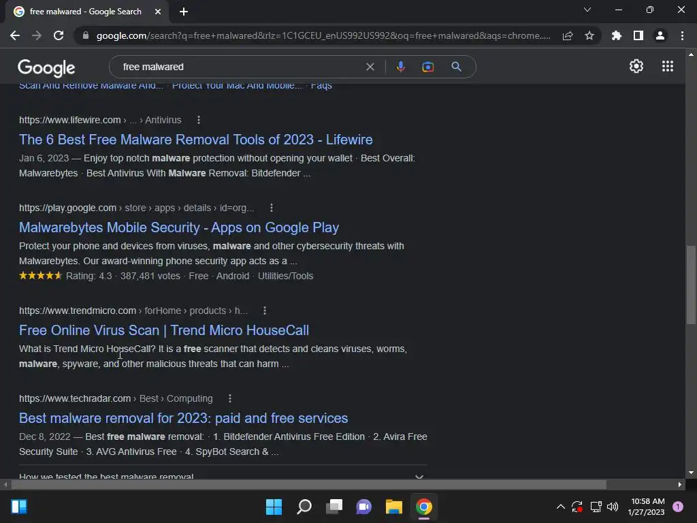The image size is (697, 523).
Task: Click Chrome icon on the taskbar
Action: 424,507
